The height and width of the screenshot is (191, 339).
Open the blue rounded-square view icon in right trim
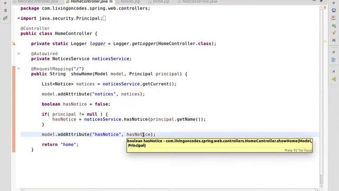click(x=334, y=11)
